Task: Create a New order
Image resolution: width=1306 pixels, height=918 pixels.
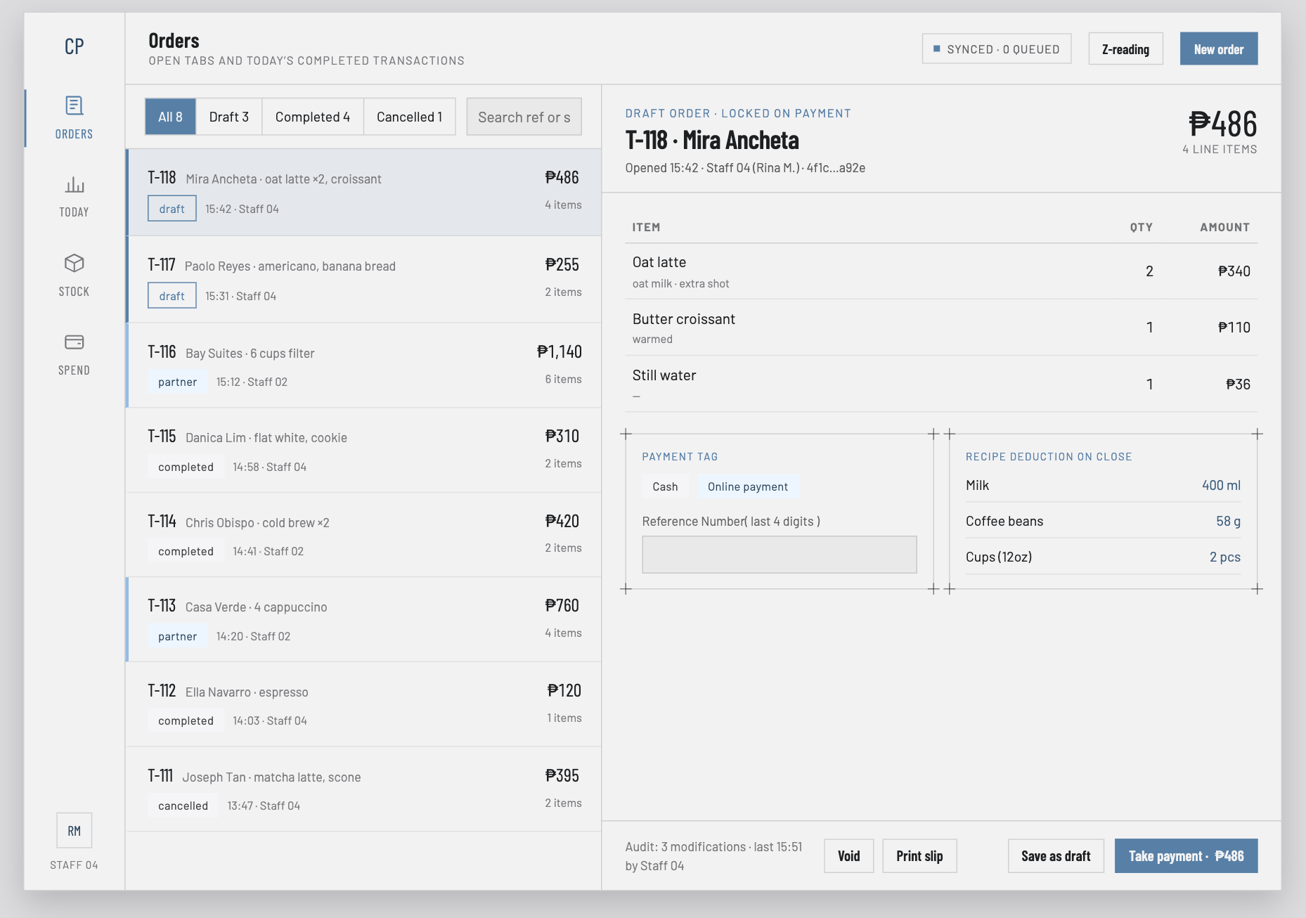Action: pyautogui.click(x=1219, y=49)
